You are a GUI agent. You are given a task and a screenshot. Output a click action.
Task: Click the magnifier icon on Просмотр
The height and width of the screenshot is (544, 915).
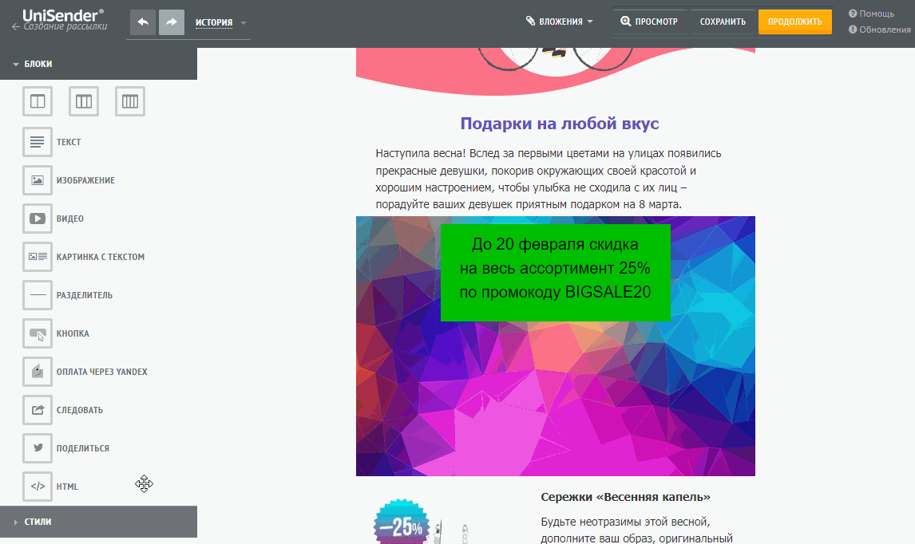[625, 21]
